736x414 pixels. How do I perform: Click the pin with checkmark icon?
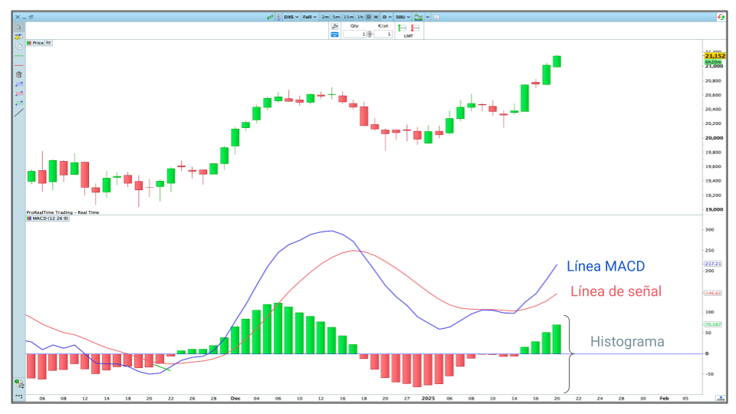click(x=278, y=17)
